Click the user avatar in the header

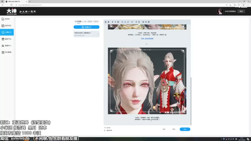coord(220,11)
